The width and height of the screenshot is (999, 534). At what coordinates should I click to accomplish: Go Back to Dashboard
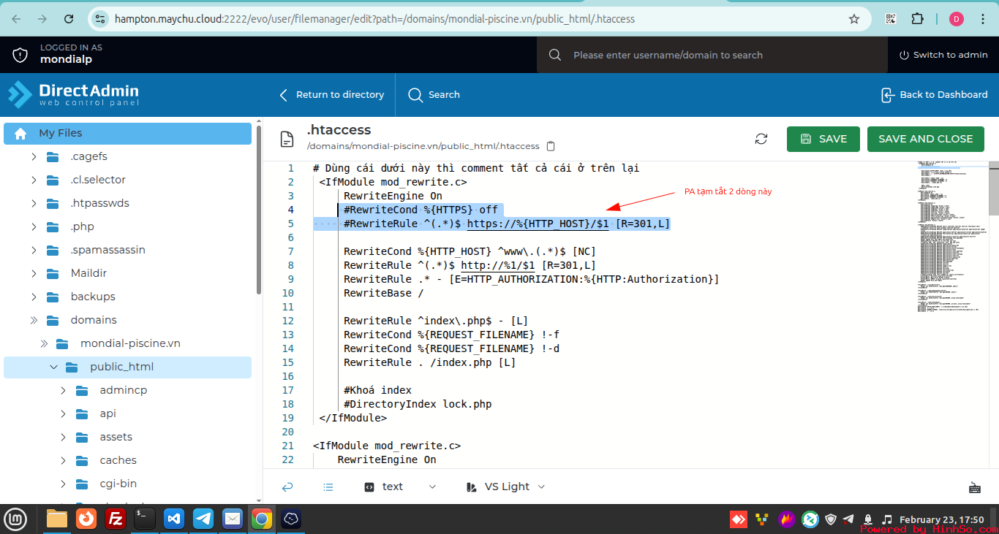coord(934,95)
